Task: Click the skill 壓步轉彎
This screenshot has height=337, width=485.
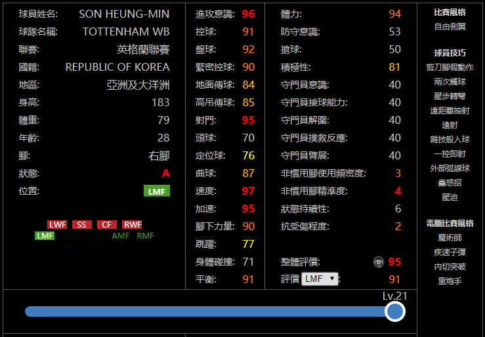Action: 450,96
